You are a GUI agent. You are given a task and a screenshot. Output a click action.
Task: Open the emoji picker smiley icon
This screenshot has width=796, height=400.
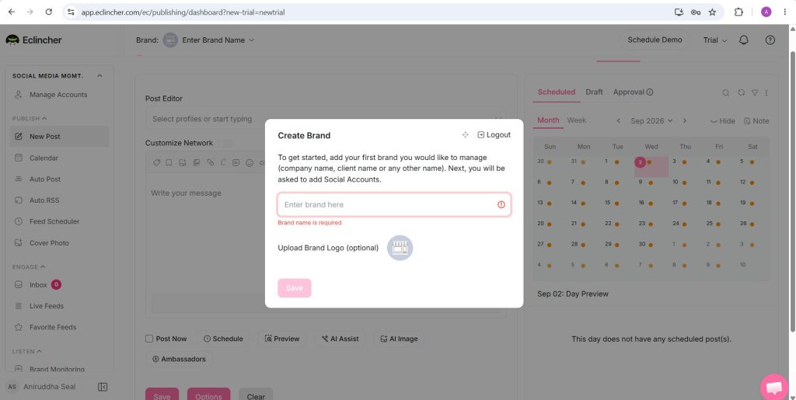(250, 163)
